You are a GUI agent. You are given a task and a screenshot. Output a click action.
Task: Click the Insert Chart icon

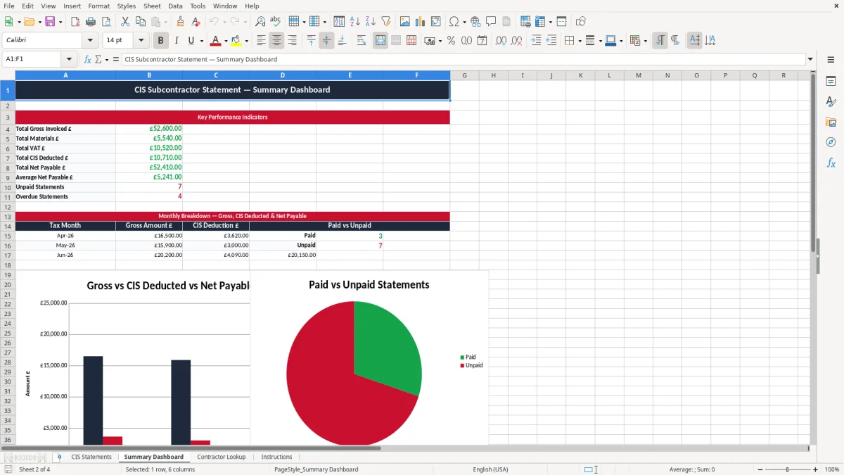click(421, 22)
